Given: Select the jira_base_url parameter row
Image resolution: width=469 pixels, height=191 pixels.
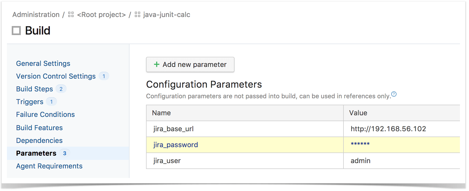Looking at the screenshot, I should (303, 129).
